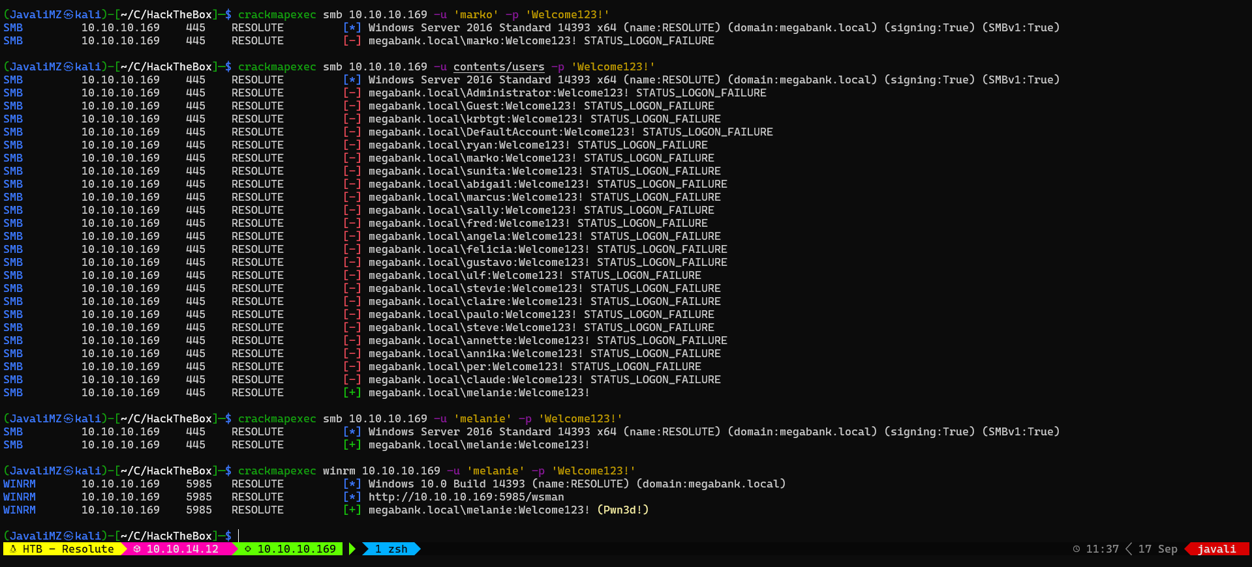The image size is (1252, 567).
Task: Click the red 'javali' hostname badge
Action: coord(1217,549)
